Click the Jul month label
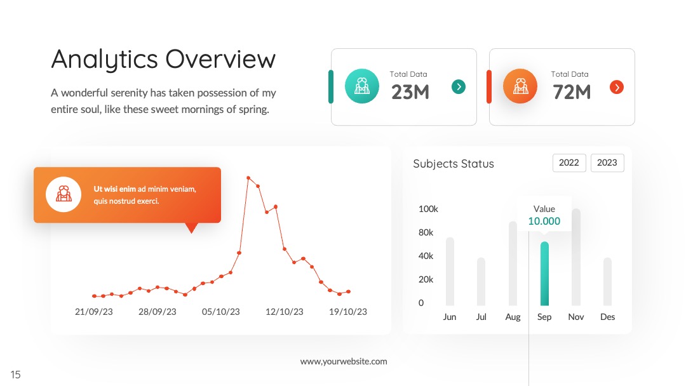The height and width of the screenshot is (386, 686). click(x=481, y=317)
